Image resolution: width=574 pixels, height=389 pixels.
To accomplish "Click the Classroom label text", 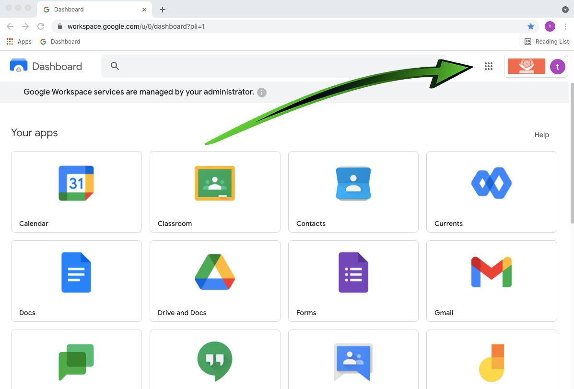I will [x=175, y=224].
